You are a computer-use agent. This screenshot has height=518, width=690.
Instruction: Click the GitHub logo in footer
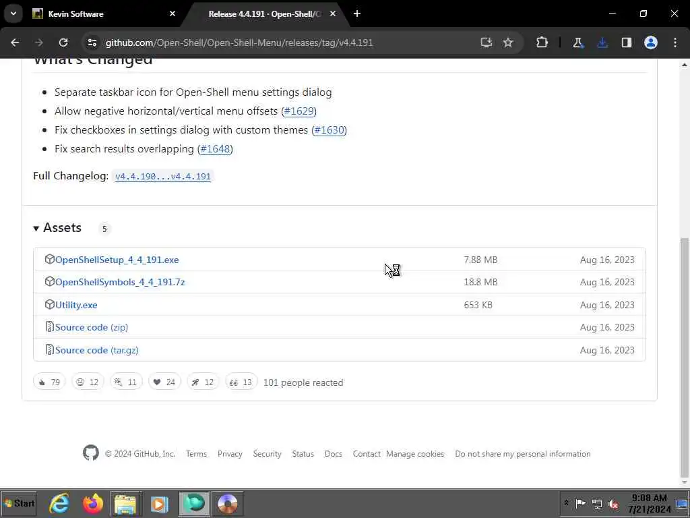pyautogui.click(x=91, y=453)
